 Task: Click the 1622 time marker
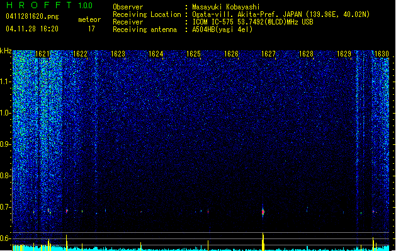pyautogui.click(x=80, y=54)
